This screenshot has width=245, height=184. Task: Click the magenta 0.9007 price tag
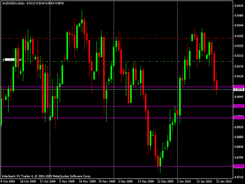239,106
